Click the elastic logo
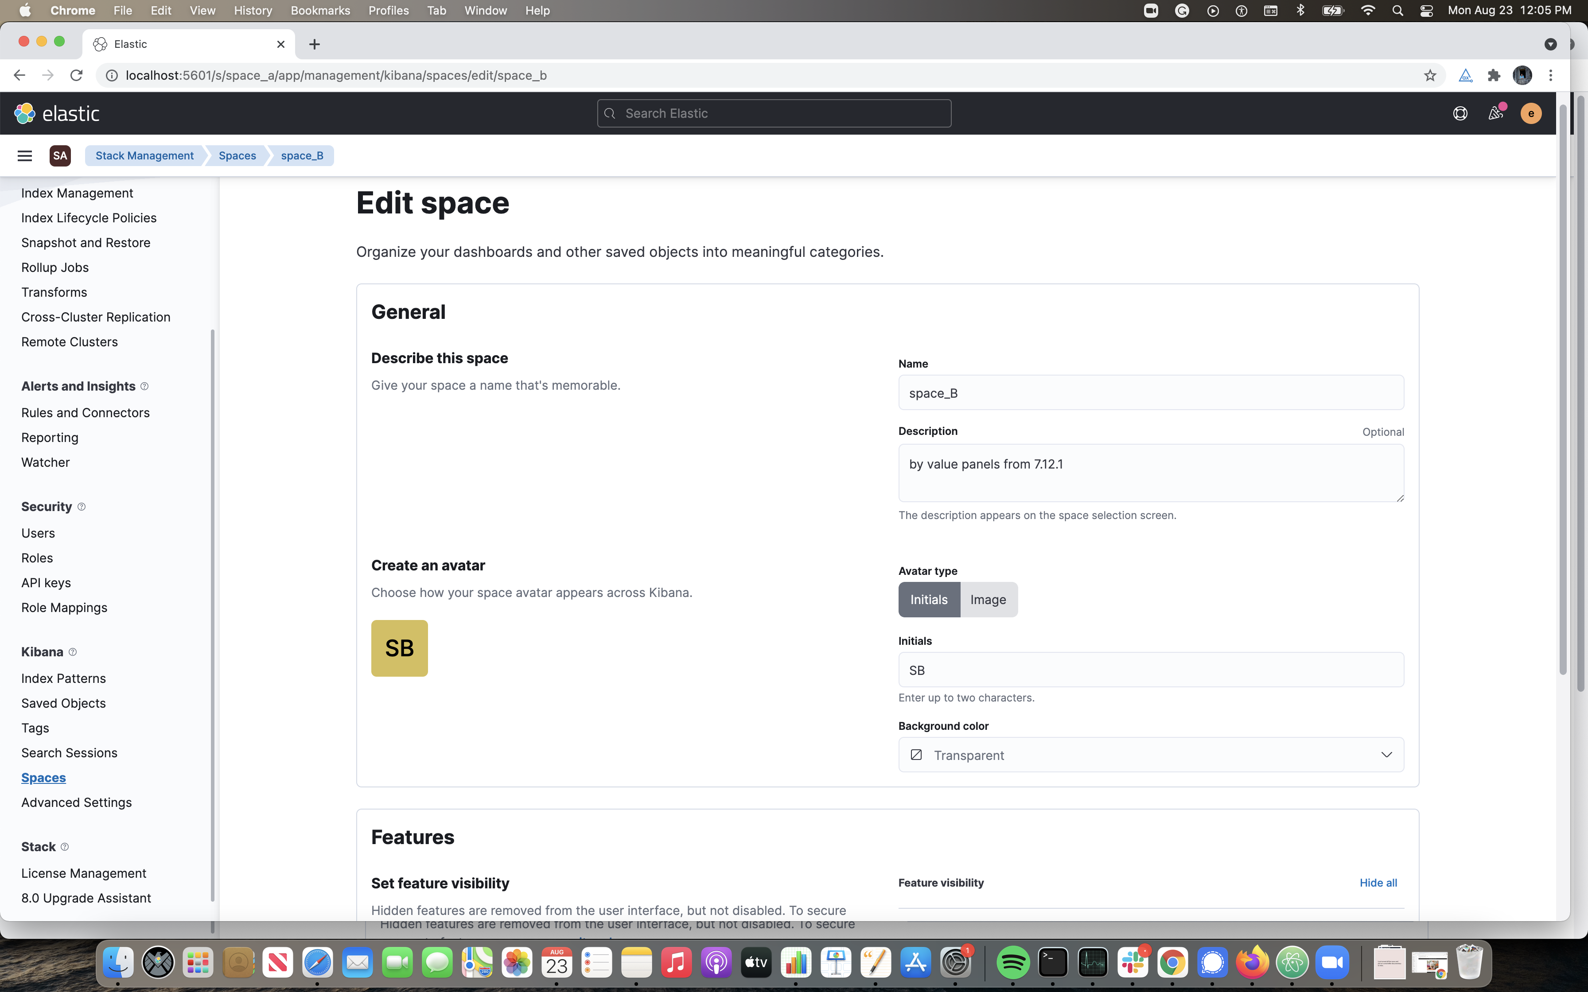The width and height of the screenshot is (1588, 992). click(57, 113)
